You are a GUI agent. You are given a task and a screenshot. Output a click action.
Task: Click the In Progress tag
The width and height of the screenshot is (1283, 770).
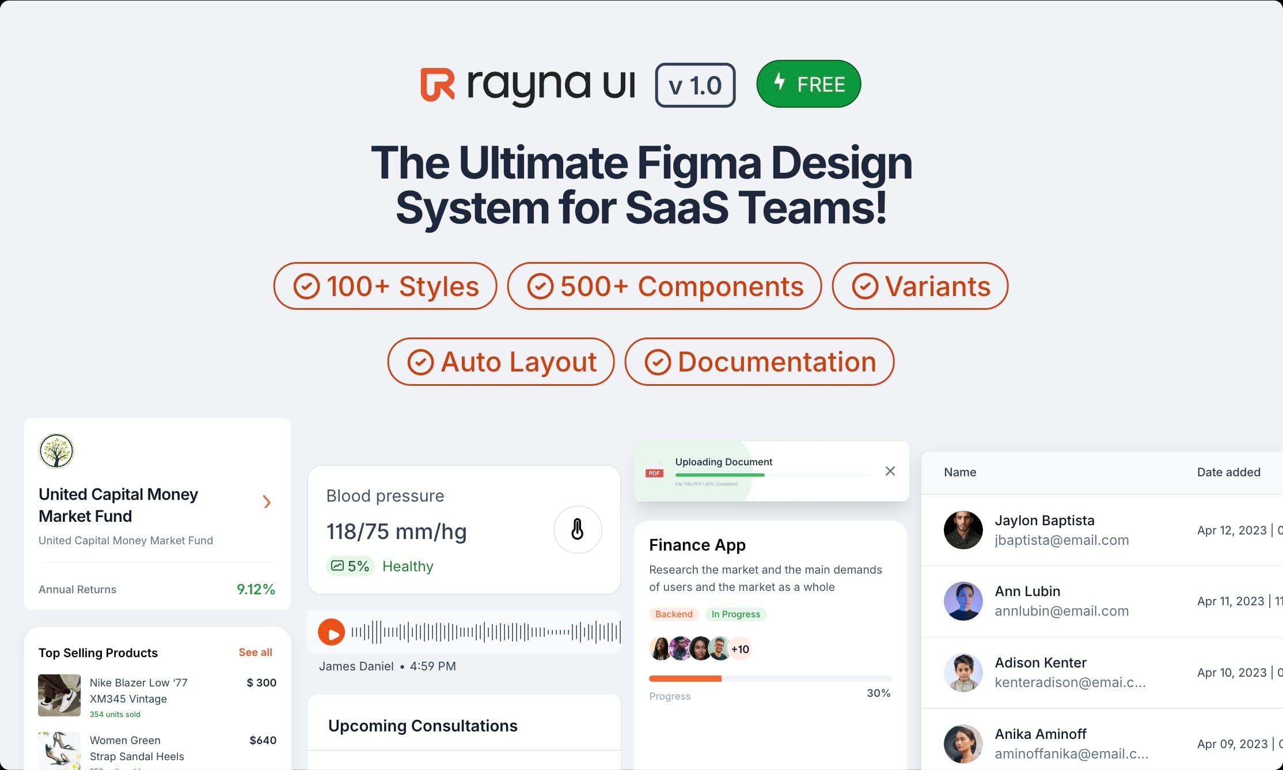[x=735, y=614]
